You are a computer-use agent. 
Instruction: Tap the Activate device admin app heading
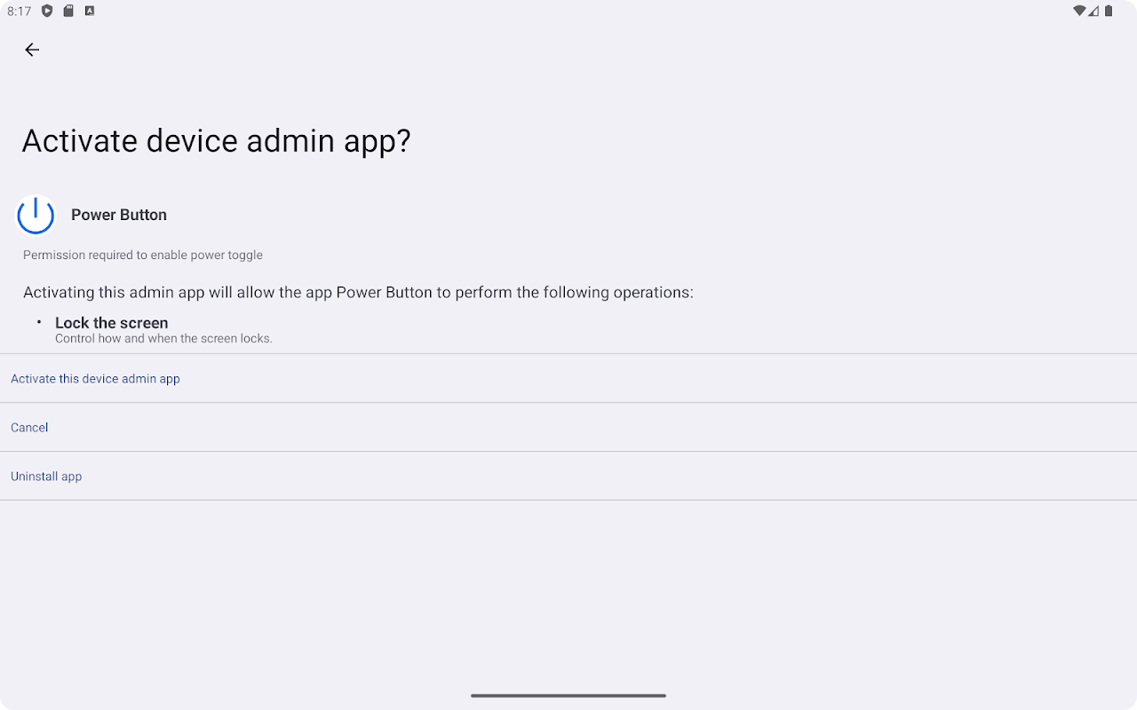click(x=216, y=142)
